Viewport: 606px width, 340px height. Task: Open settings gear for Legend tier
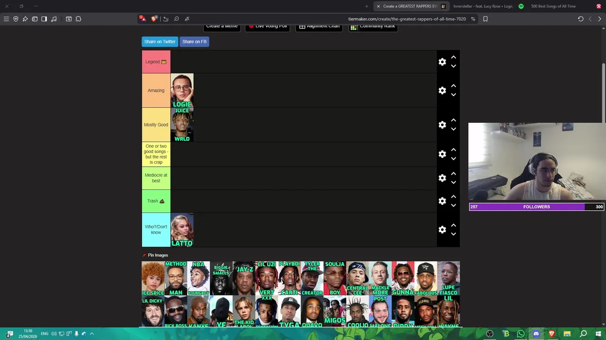point(442,62)
